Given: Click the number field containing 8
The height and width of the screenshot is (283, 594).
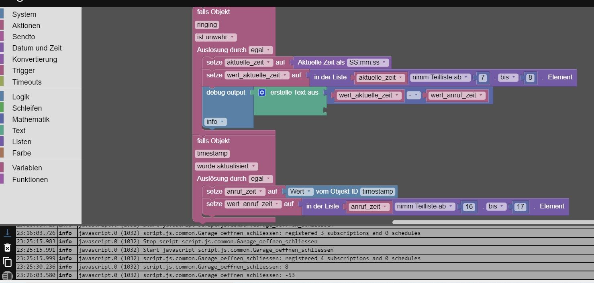Looking at the screenshot, I should (x=530, y=78).
